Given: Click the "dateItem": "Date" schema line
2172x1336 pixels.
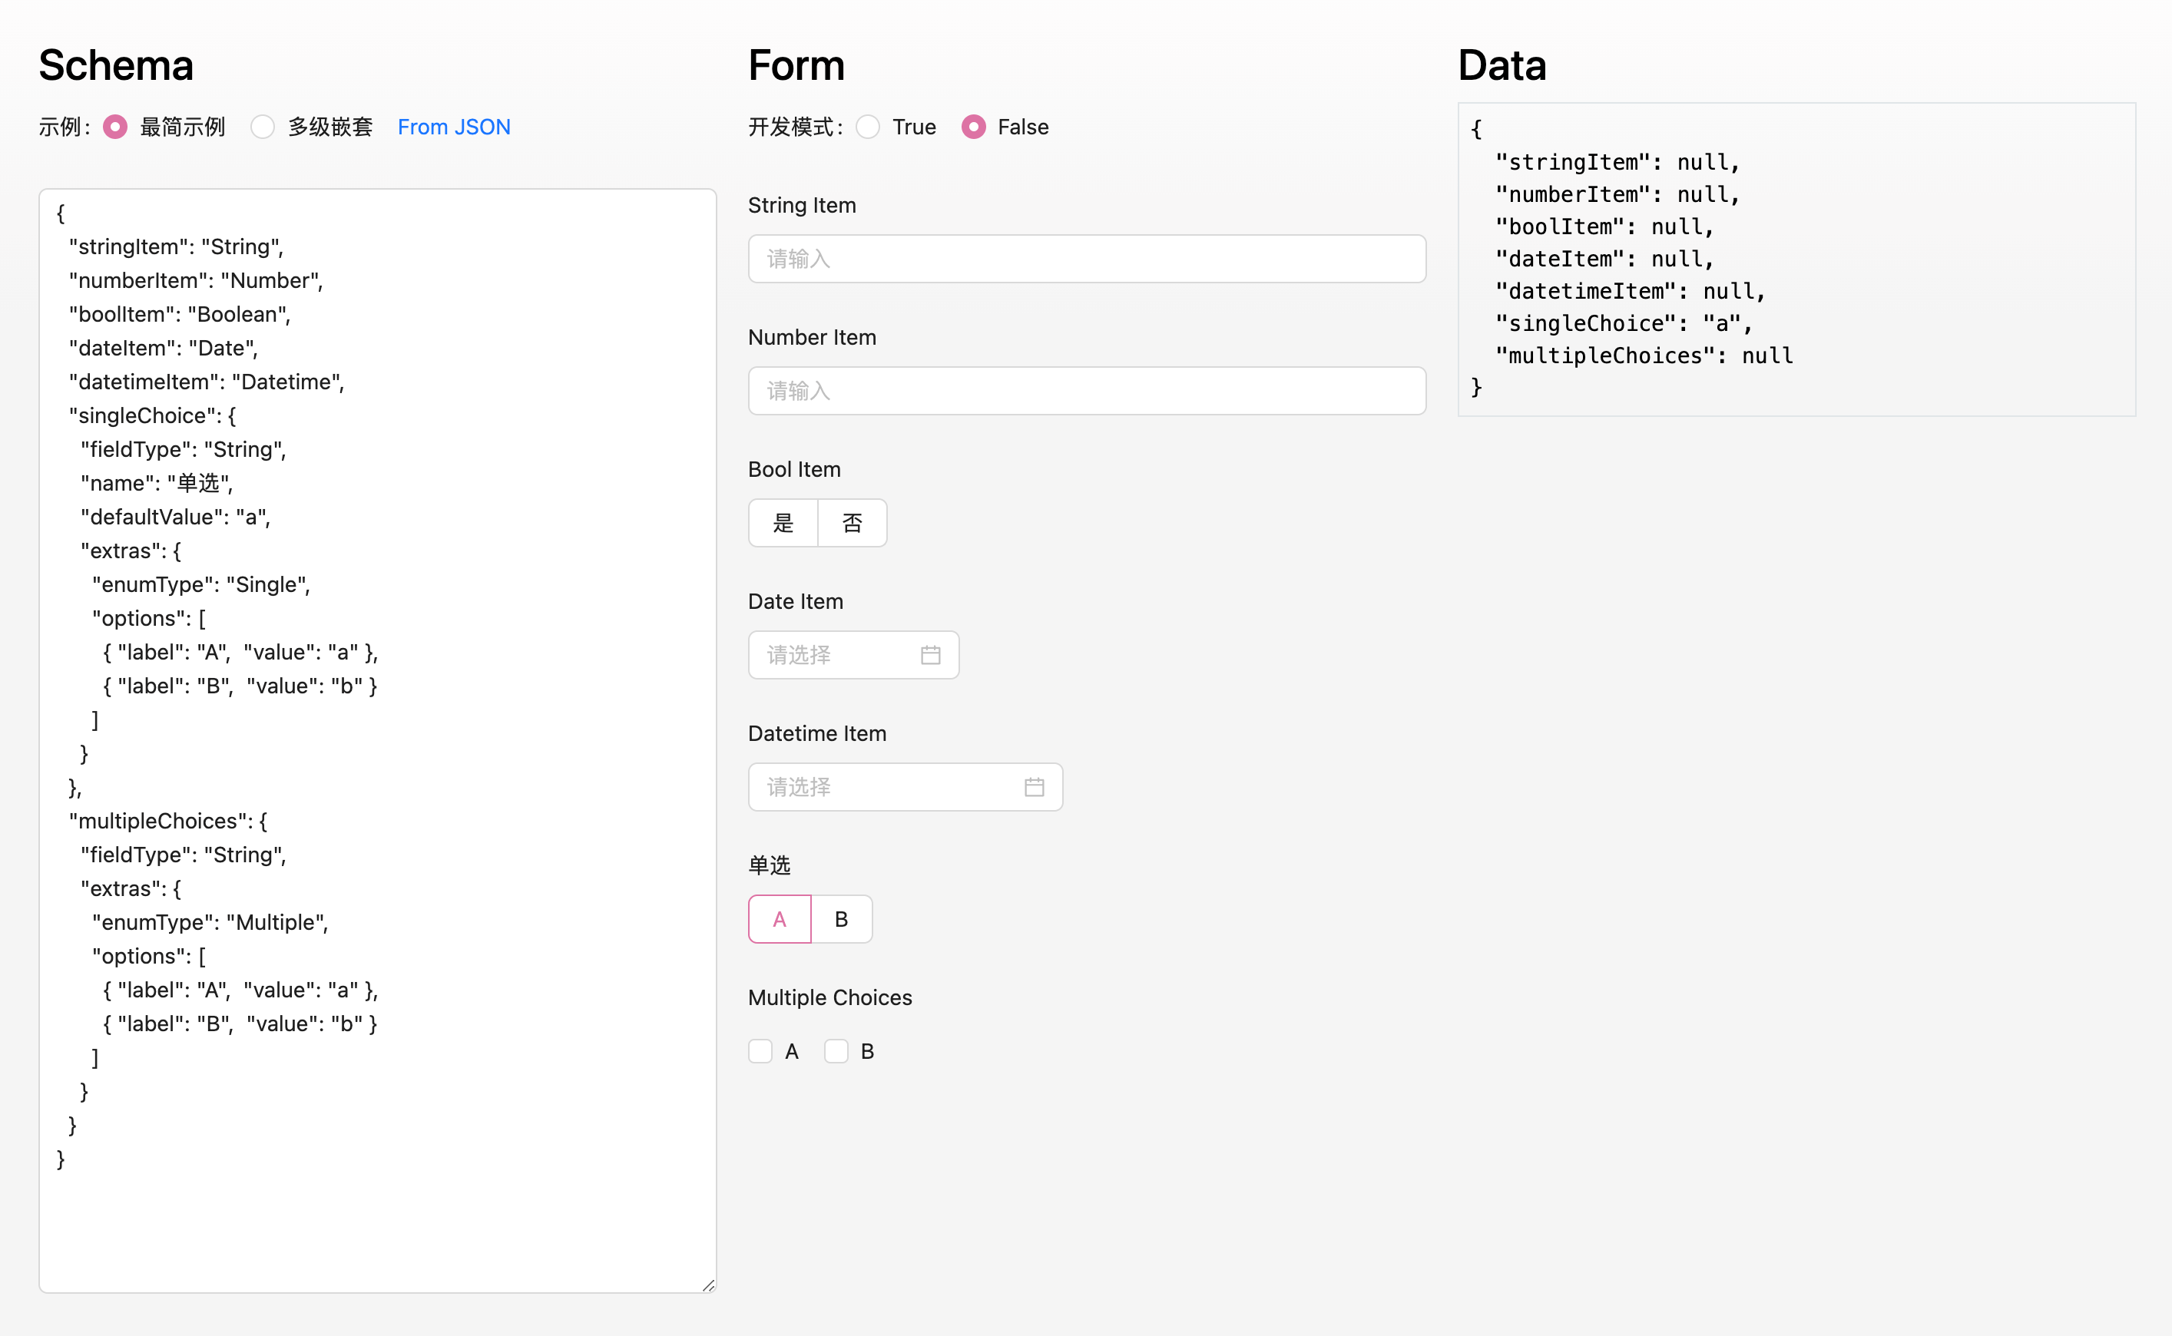Looking at the screenshot, I should coord(164,348).
